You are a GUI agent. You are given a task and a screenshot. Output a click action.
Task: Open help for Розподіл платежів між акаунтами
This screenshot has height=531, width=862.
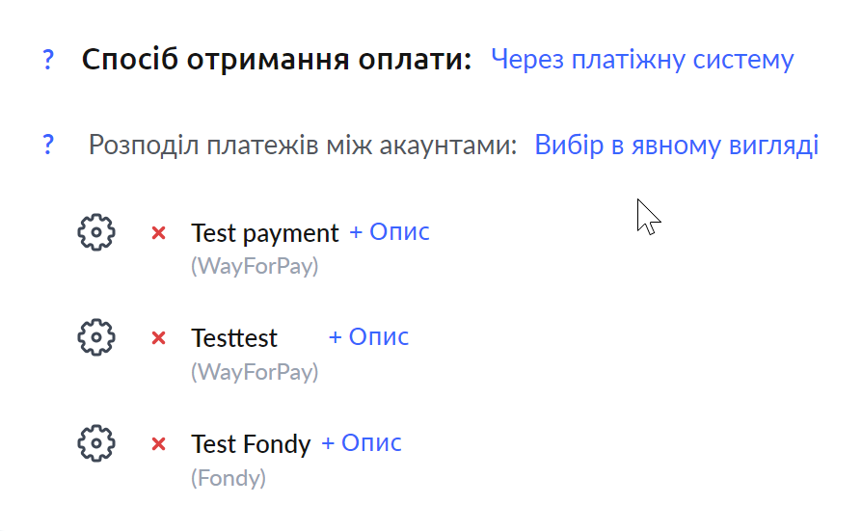click(x=48, y=145)
